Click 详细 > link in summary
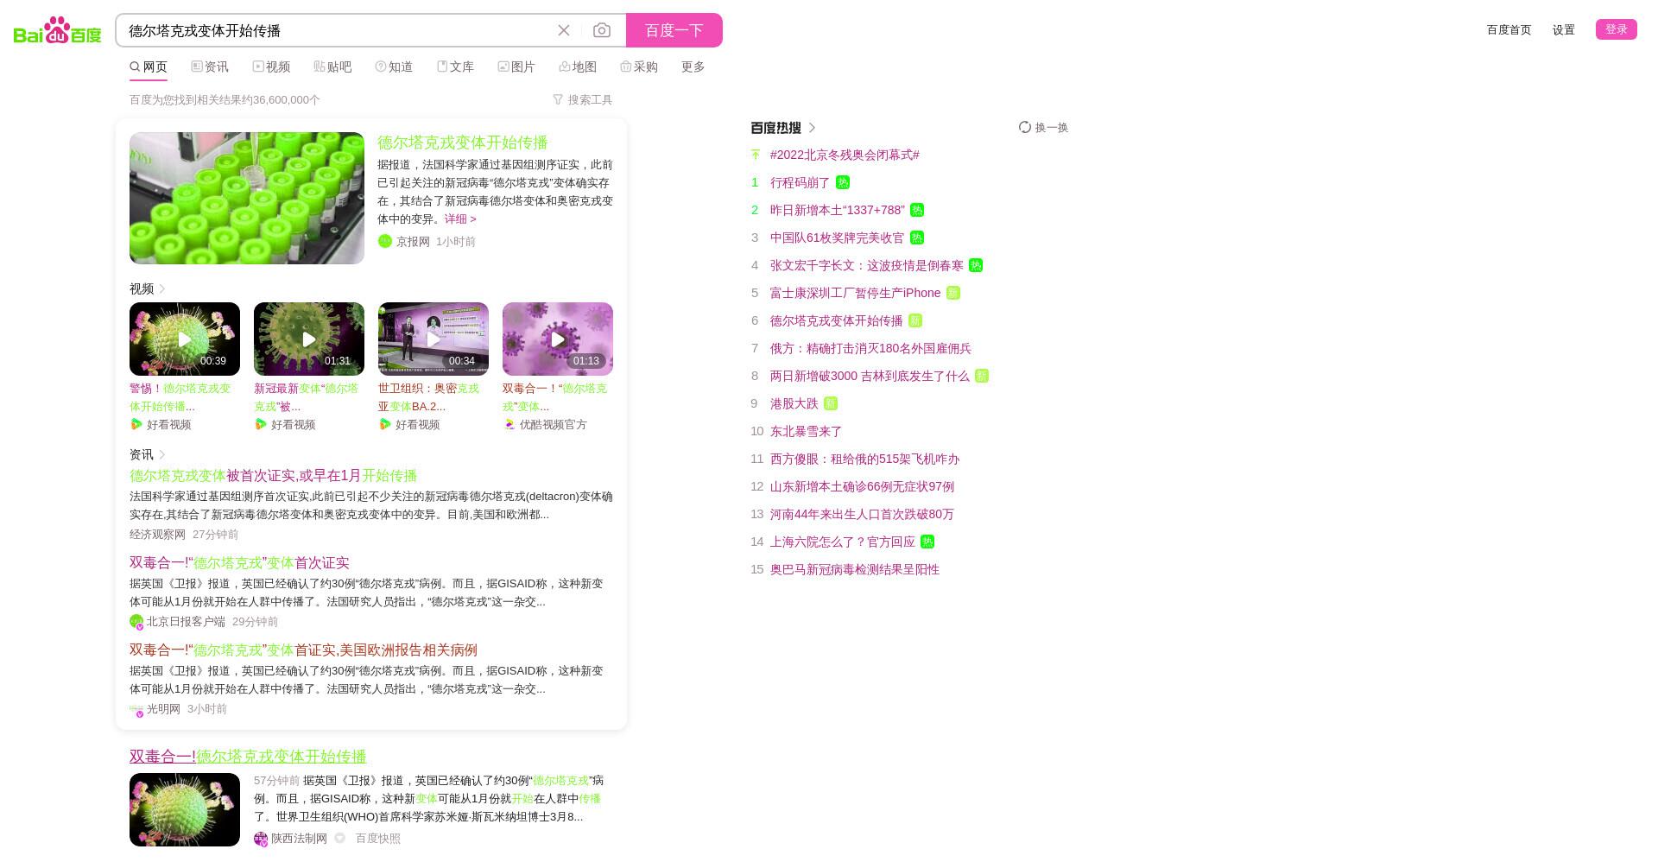Screen dimensions: 1658x862 [460, 219]
